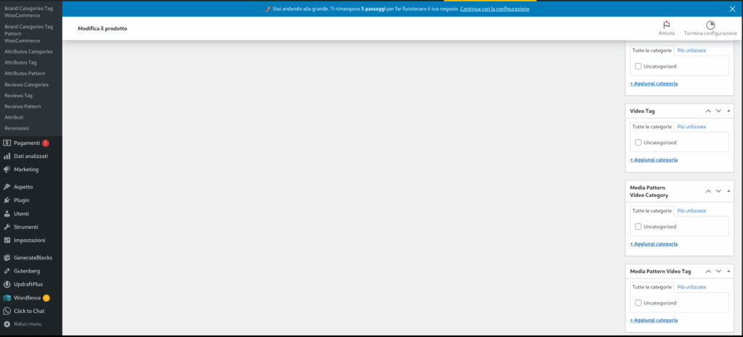Move Media Pattern Video Tag panel down
The image size is (743, 337).
718,271
